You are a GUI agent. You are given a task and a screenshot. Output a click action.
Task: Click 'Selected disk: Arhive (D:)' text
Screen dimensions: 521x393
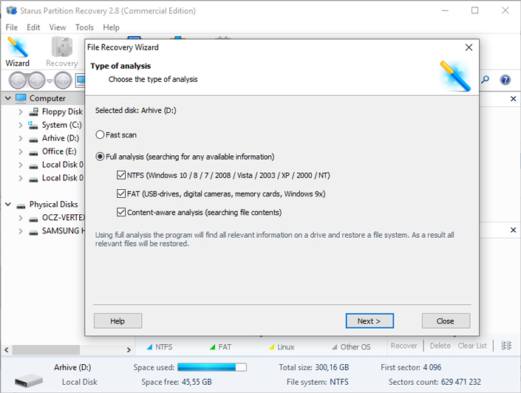tap(135, 110)
